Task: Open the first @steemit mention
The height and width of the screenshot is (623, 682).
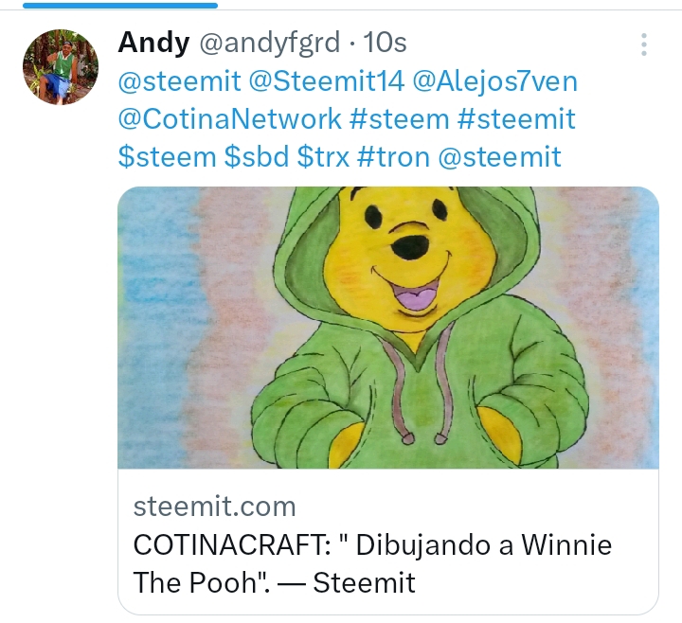Action: click(179, 81)
